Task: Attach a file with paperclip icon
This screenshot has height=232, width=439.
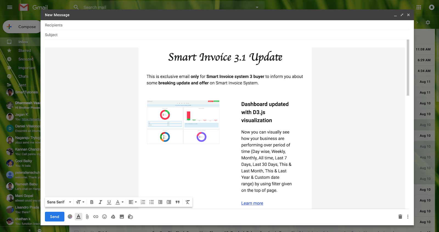Action: (x=87, y=217)
